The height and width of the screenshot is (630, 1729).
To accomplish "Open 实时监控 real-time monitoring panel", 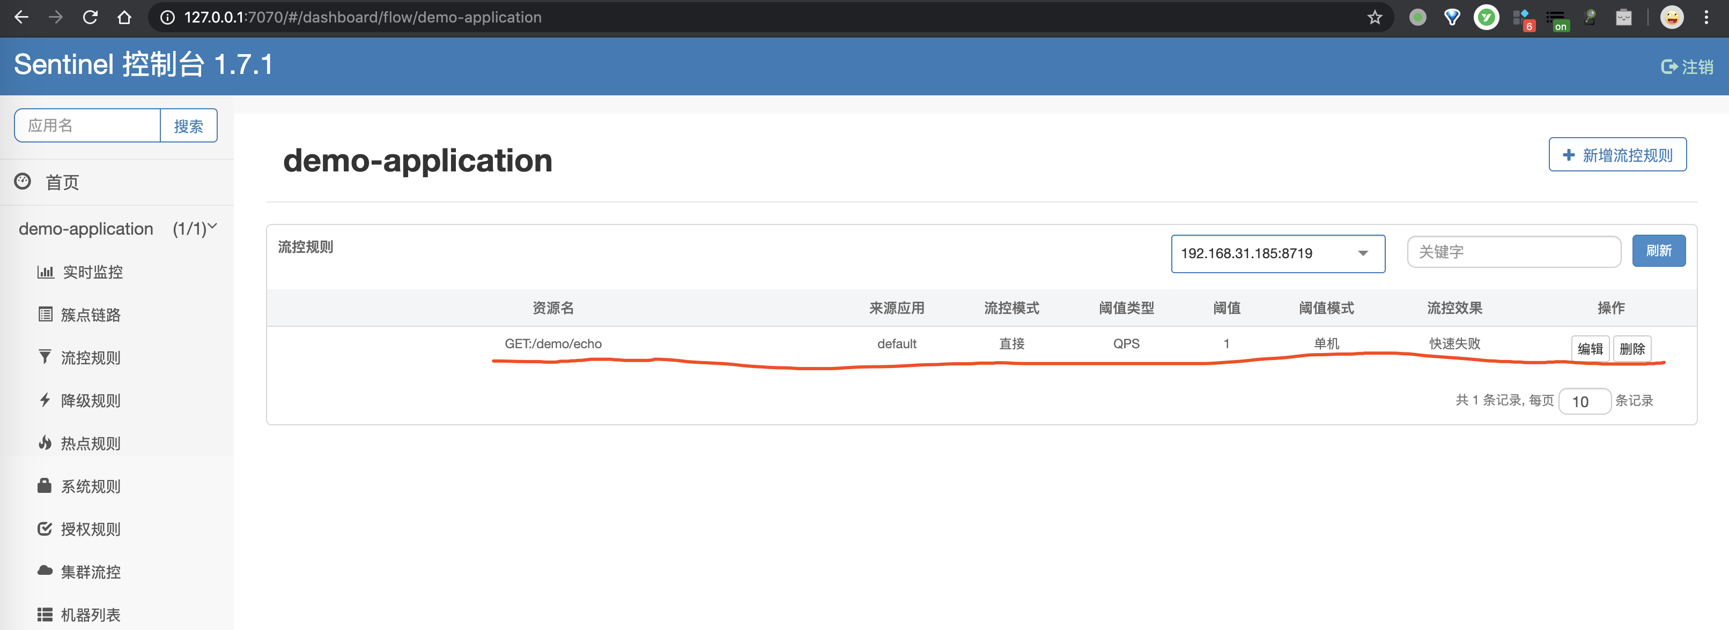I will (x=45, y=272).
